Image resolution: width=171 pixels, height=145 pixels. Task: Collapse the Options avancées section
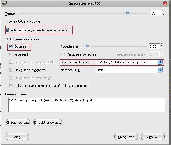7,39
